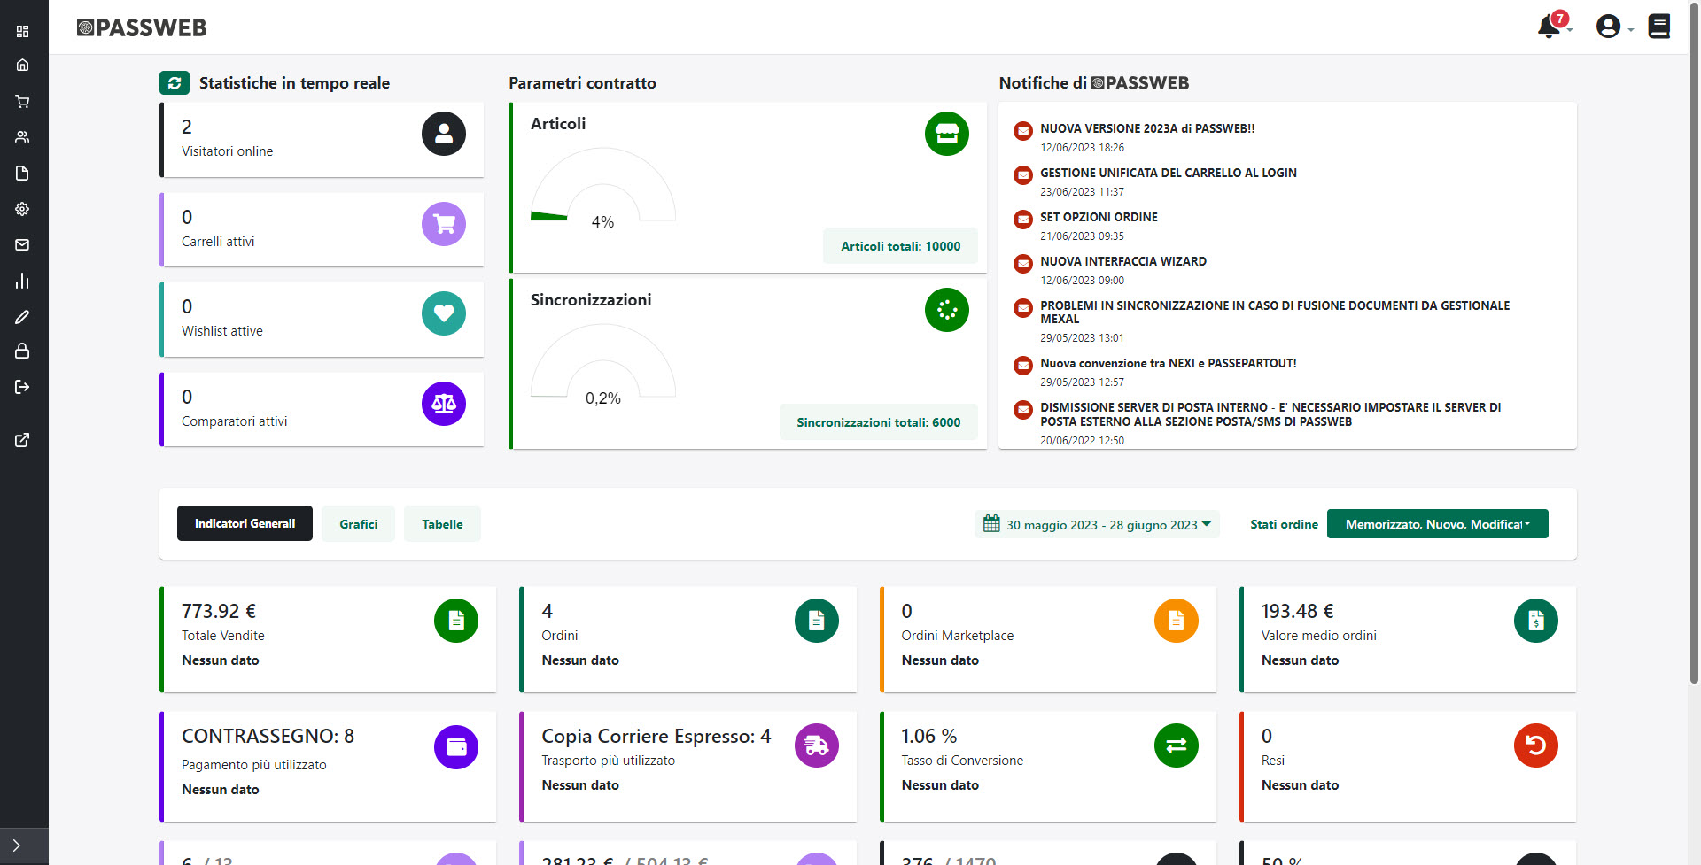
Task: Click the pencil edit sidebar icon
Action: [x=23, y=317]
